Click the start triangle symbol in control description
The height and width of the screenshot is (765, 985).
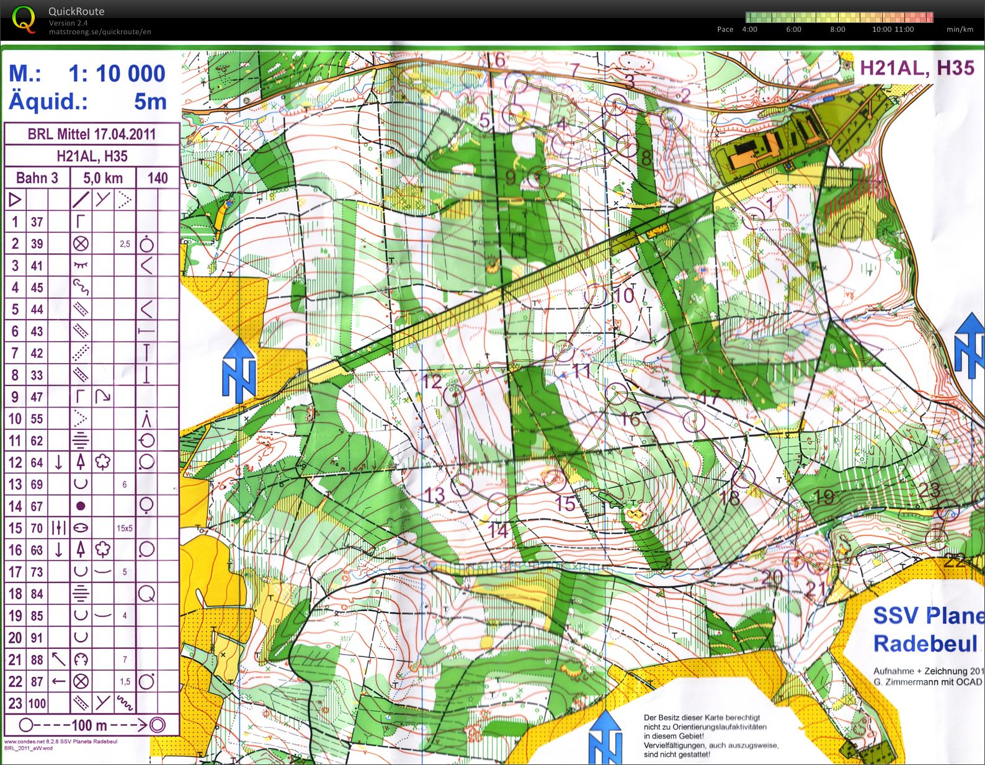pyautogui.click(x=15, y=200)
